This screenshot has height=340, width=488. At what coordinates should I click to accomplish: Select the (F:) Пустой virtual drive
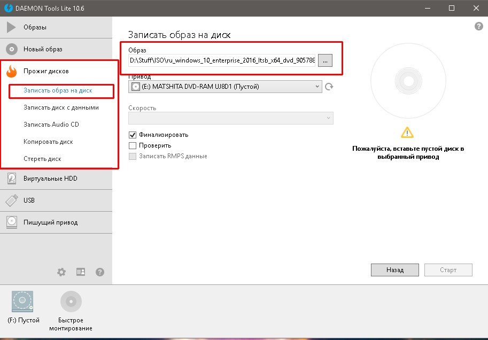click(23, 307)
